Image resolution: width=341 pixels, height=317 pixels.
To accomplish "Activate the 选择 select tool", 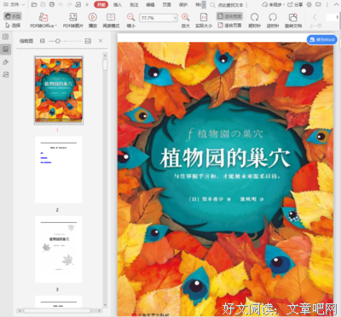I will click(13, 26).
